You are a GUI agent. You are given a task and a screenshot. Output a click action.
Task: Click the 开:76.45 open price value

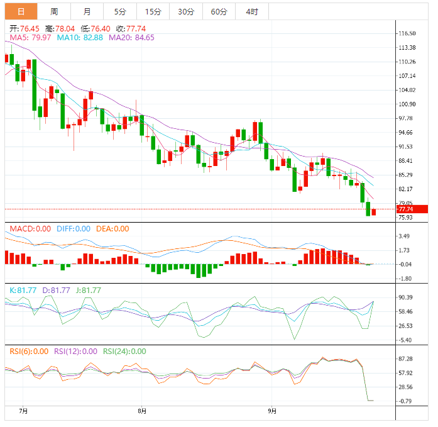[25, 28]
